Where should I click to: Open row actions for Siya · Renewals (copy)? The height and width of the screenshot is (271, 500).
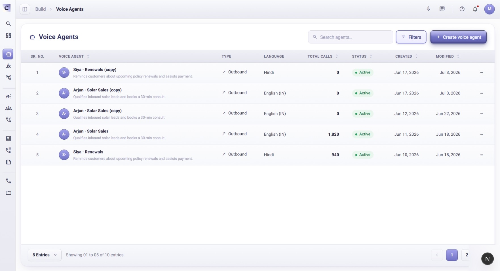tap(481, 73)
